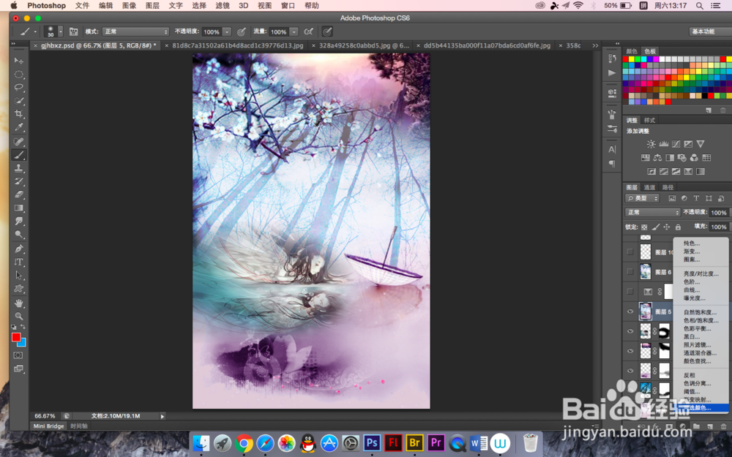This screenshot has height=457, width=732.
Task: Select the Crop tool
Action: coord(19,114)
